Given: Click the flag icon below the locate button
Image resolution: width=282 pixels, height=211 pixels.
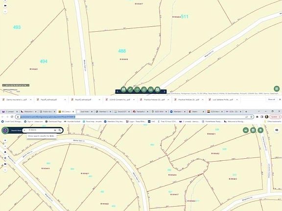Looking at the screenshot, I should coord(5,164).
